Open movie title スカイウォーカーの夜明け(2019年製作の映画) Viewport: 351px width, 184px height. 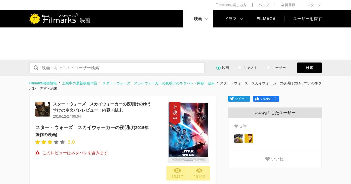pyautogui.click(x=92, y=131)
